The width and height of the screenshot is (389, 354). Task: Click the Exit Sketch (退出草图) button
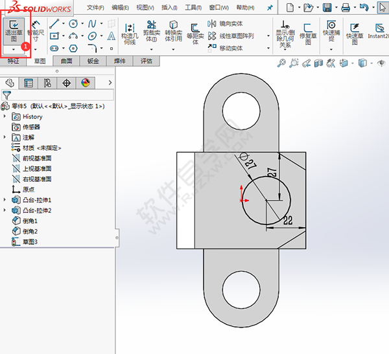pyautogui.click(x=14, y=31)
